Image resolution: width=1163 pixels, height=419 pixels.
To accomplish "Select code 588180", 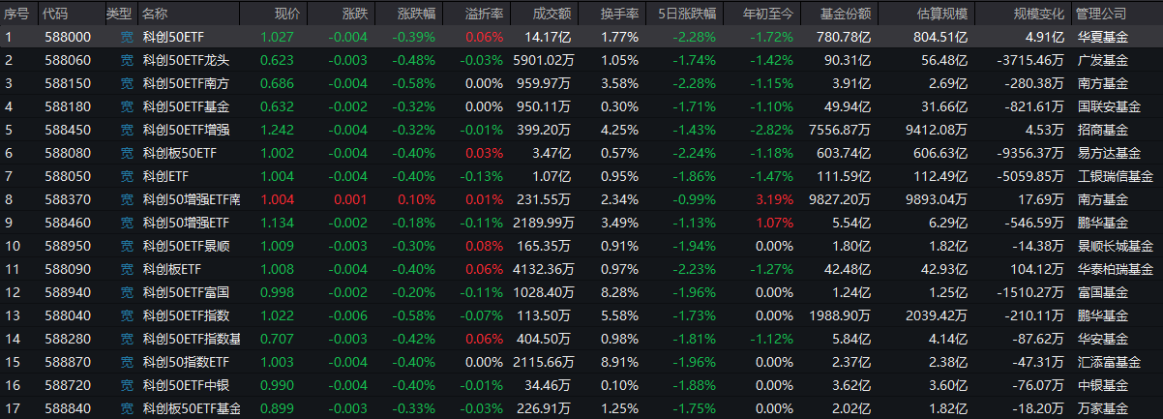I will (x=68, y=106).
